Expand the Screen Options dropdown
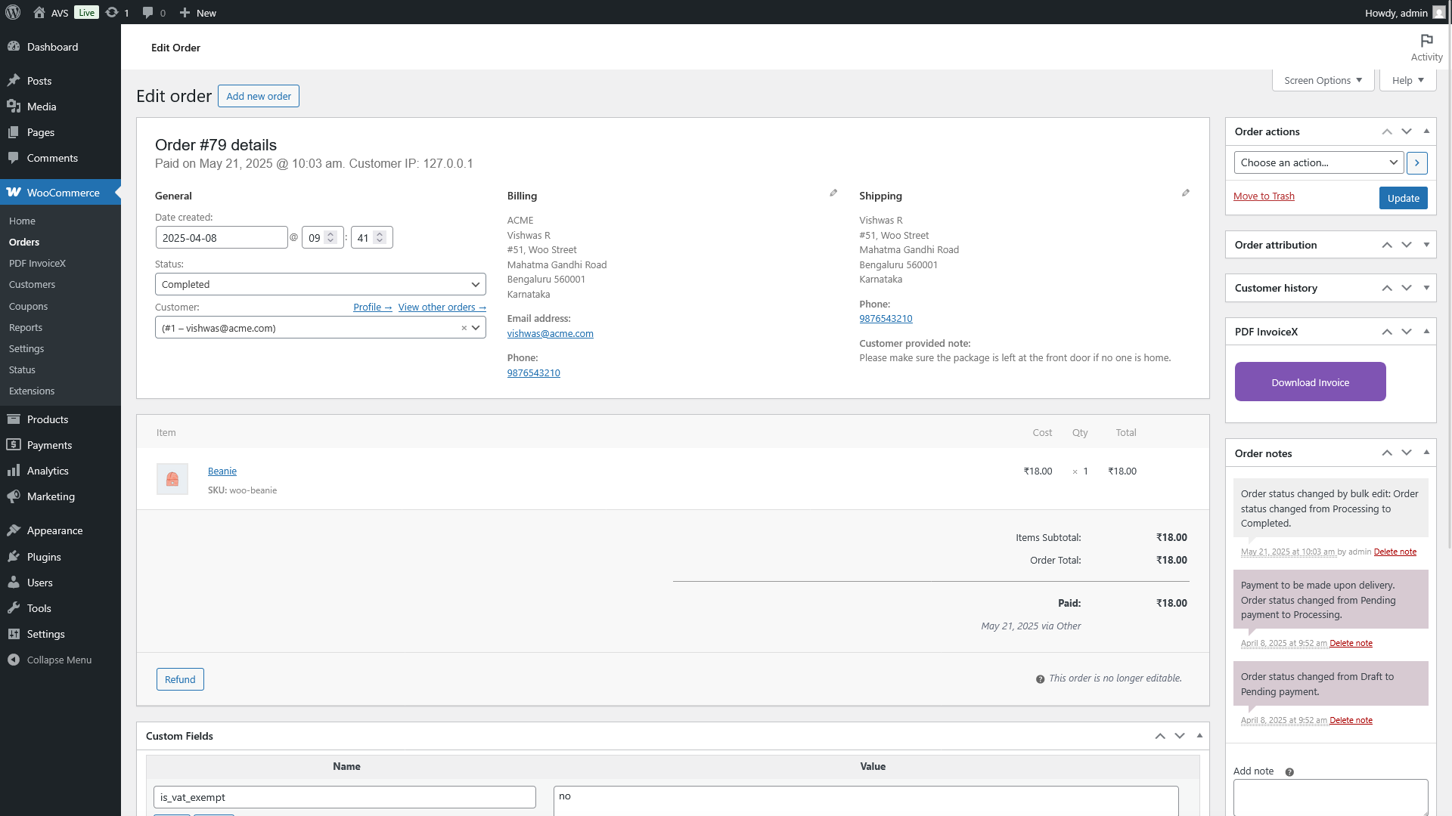Screen dimensions: 1452x816 (1323, 80)
